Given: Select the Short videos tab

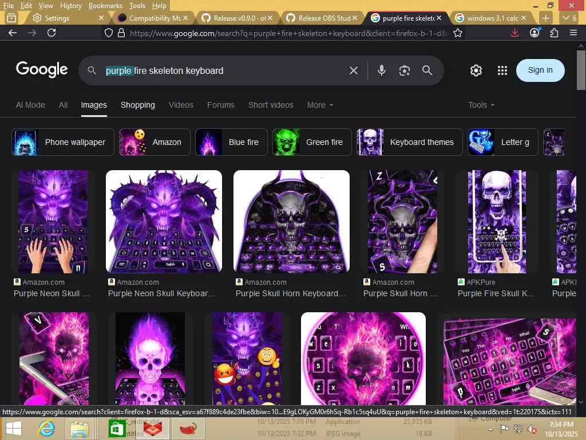Looking at the screenshot, I should pos(271,105).
